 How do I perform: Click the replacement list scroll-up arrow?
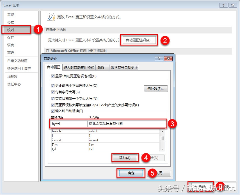point(162,131)
